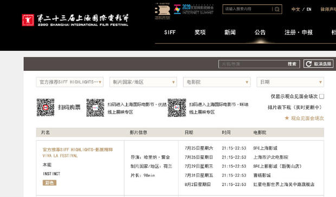
Task: Click the 优酷 online screening QR code
Action: pyautogui.click(x=95, y=108)
